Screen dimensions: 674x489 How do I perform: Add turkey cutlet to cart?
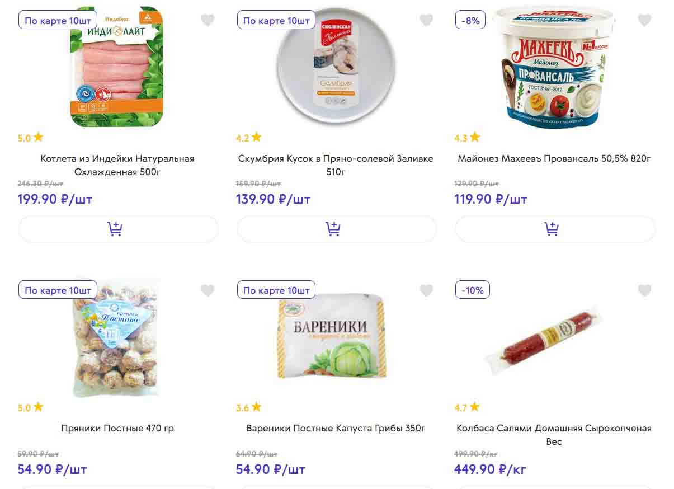[x=118, y=229]
